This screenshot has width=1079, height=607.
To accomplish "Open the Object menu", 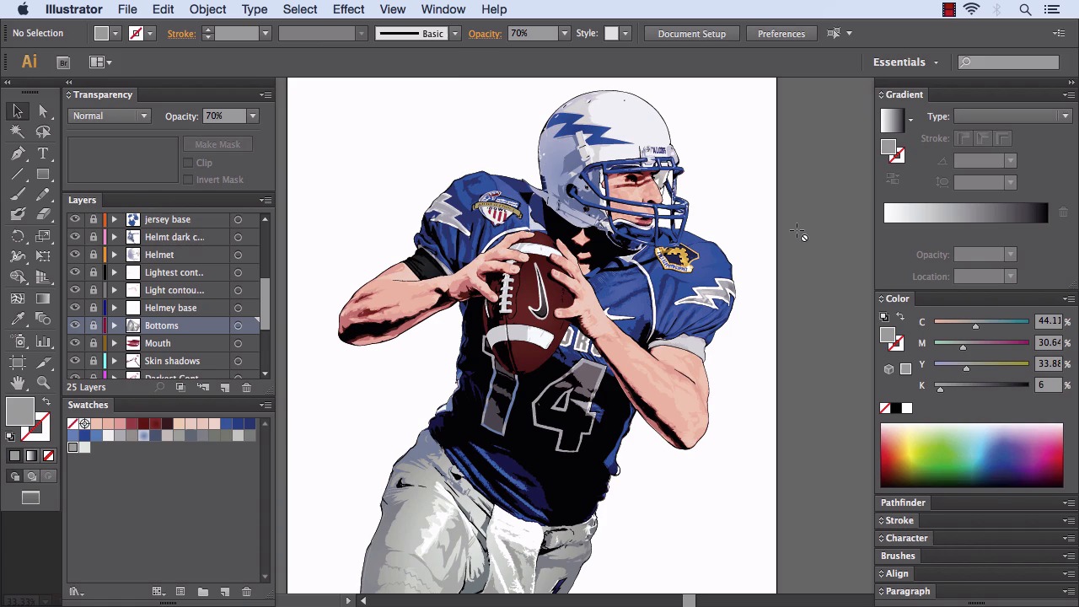I will click(x=207, y=9).
